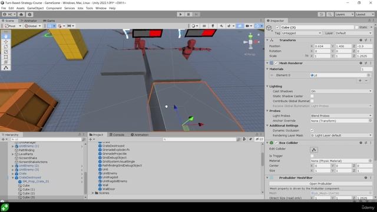Edit the Position X field
Viewport: 377px width, 212px height.
[322, 46]
